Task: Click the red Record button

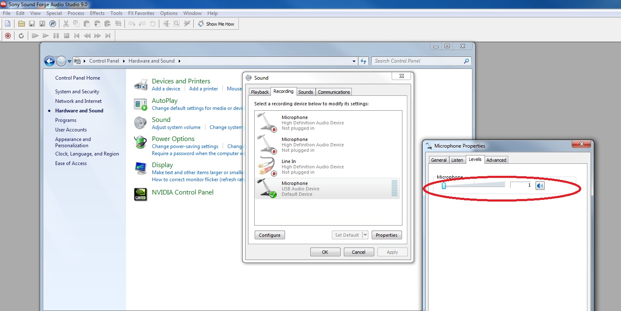Action: point(7,36)
